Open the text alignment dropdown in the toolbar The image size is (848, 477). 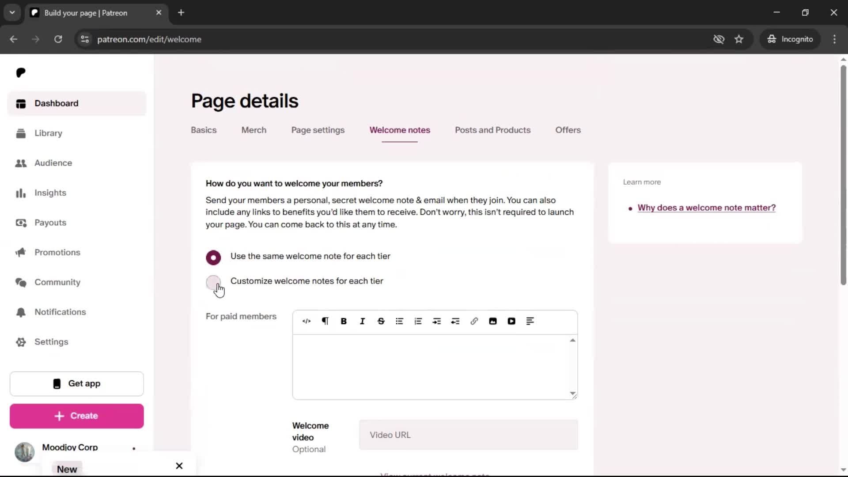(530, 322)
